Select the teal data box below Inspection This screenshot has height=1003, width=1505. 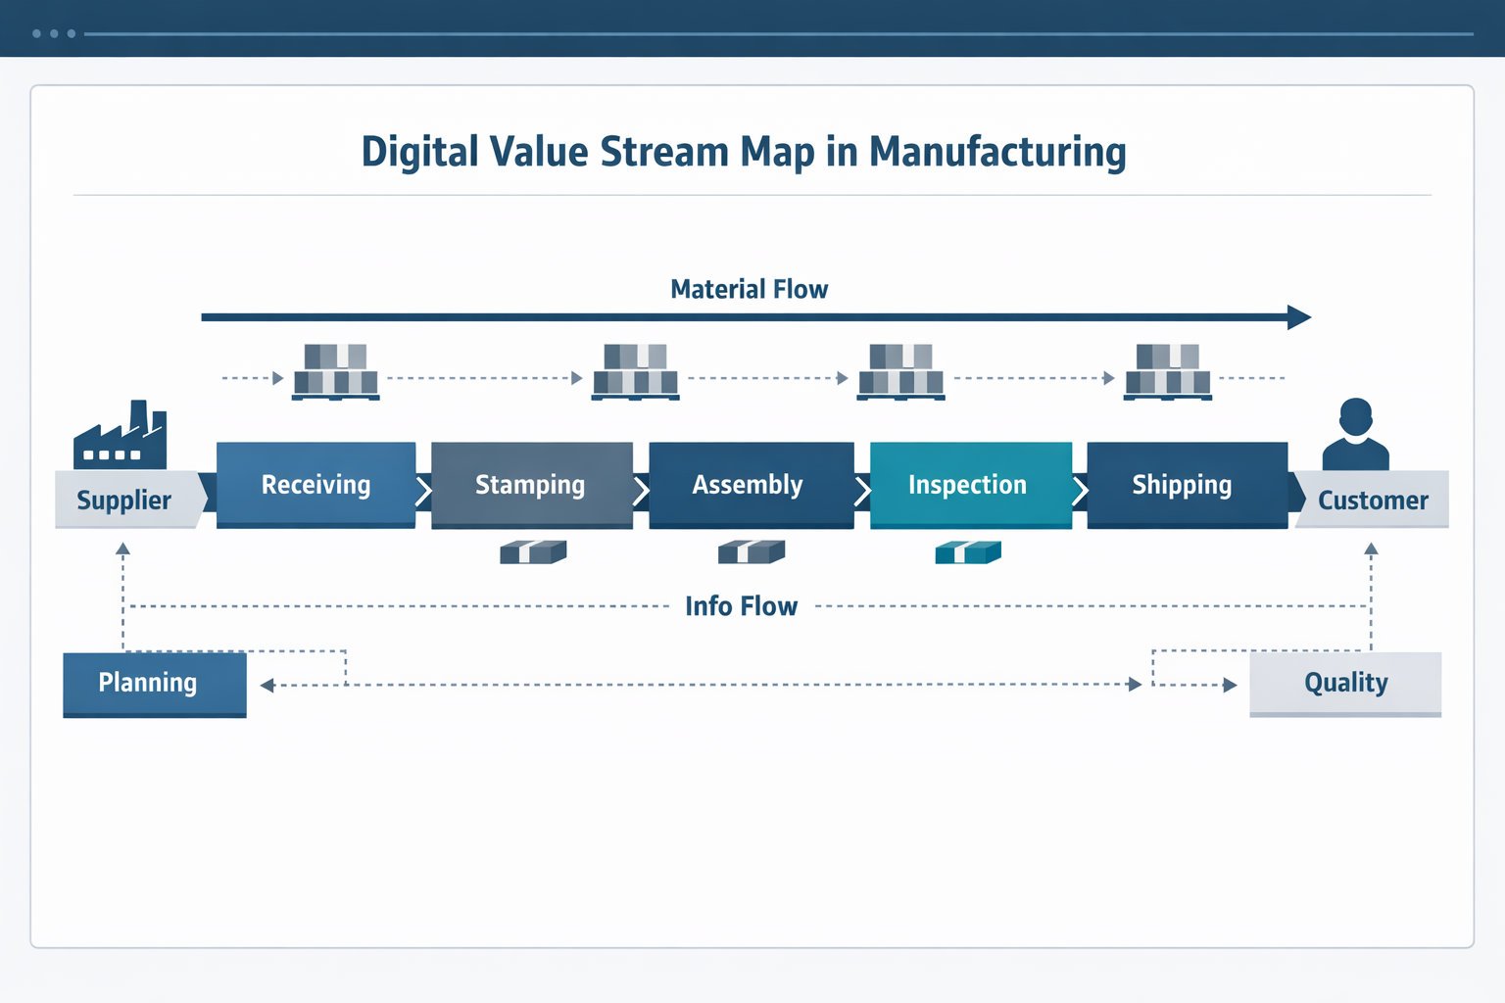click(x=968, y=551)
